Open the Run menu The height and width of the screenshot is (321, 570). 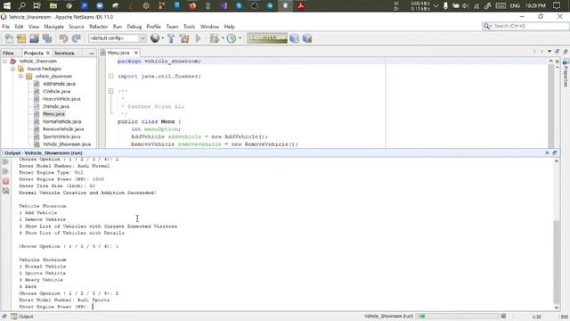click(x=117, y=27)
